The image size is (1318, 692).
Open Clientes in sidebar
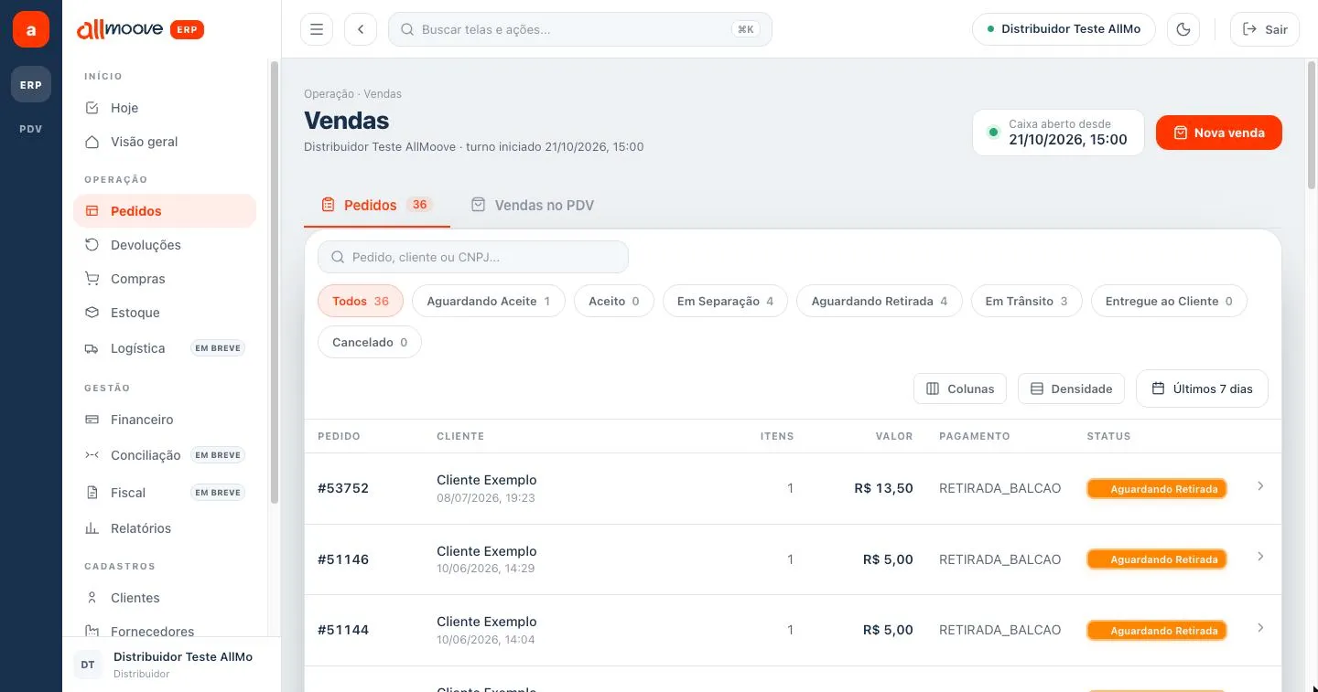click(x=165, y=598)
